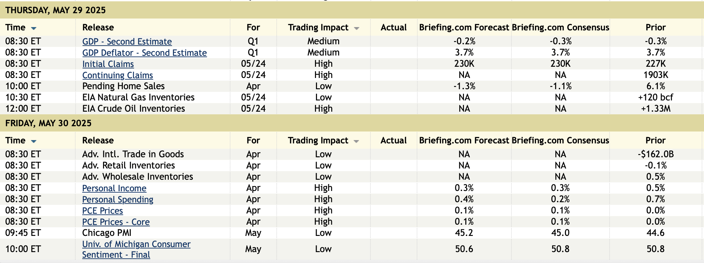Click the Release column header under Thursday

(98, 27)
